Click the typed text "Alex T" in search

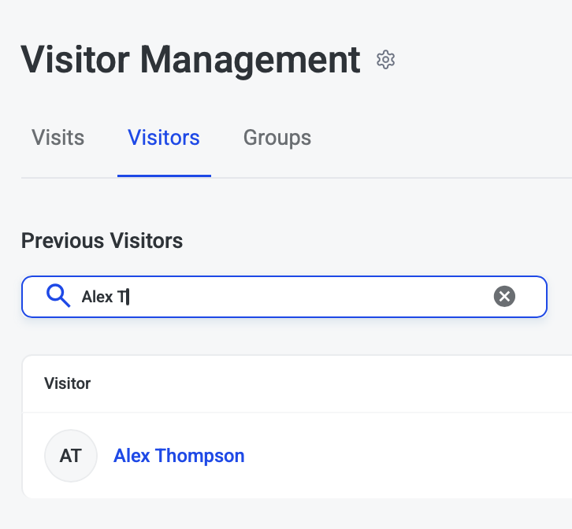(104, 297)
